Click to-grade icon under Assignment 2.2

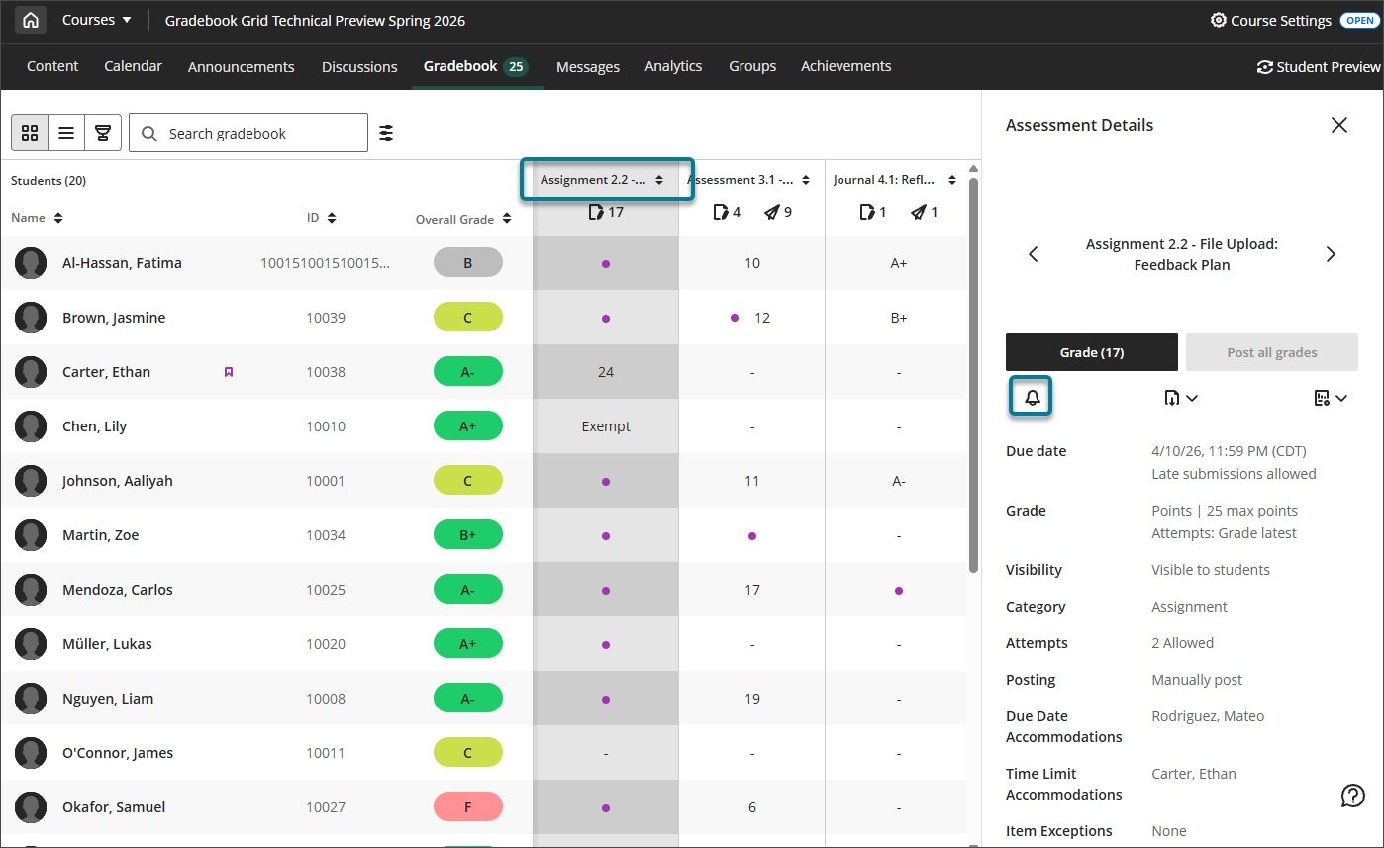pos(596,212)
